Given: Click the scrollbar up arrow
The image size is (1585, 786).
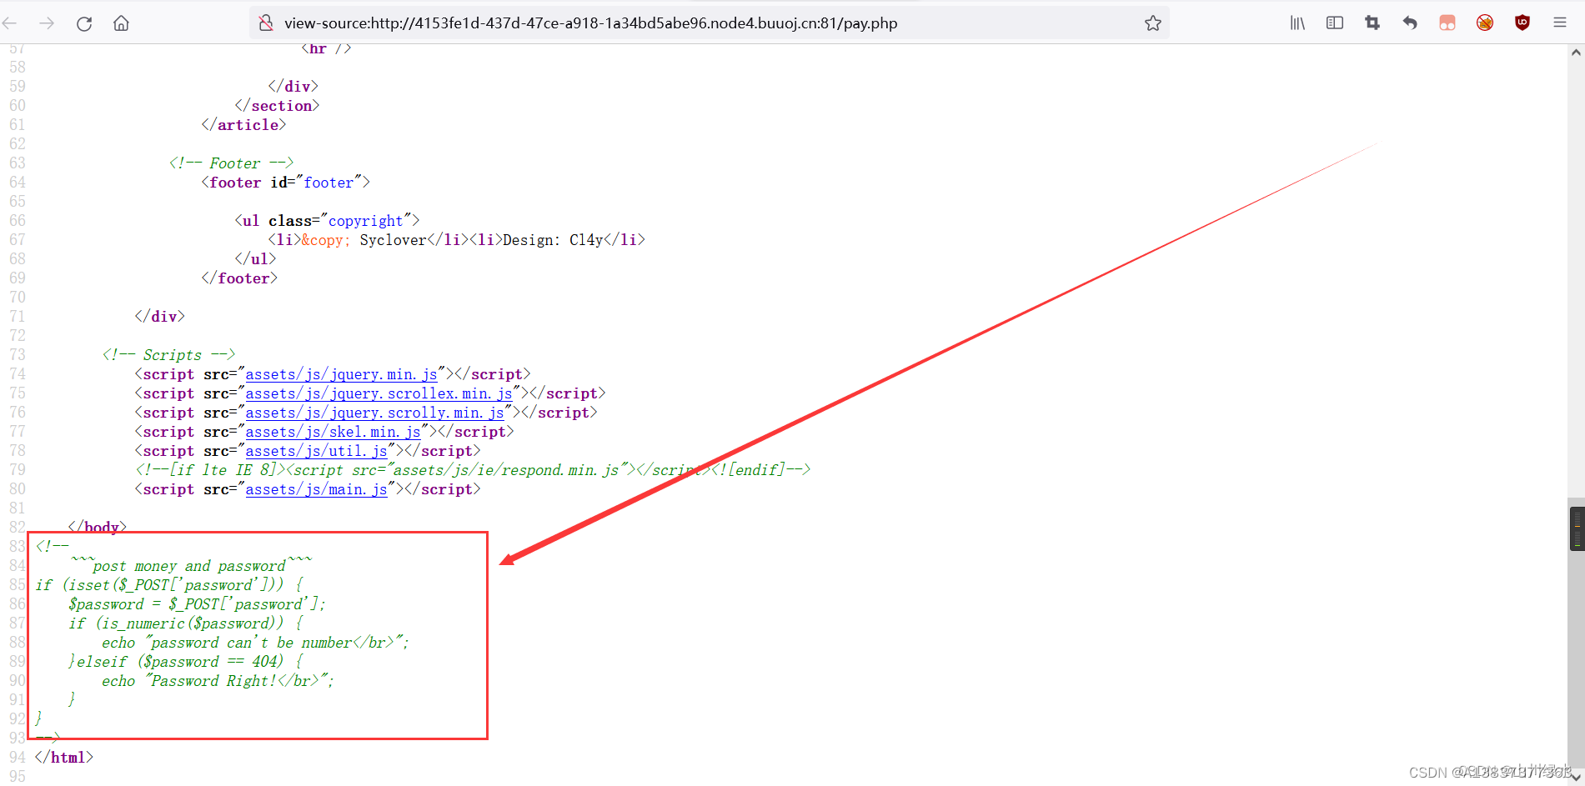Looking at the screenshot, I should click(1576, 53).
